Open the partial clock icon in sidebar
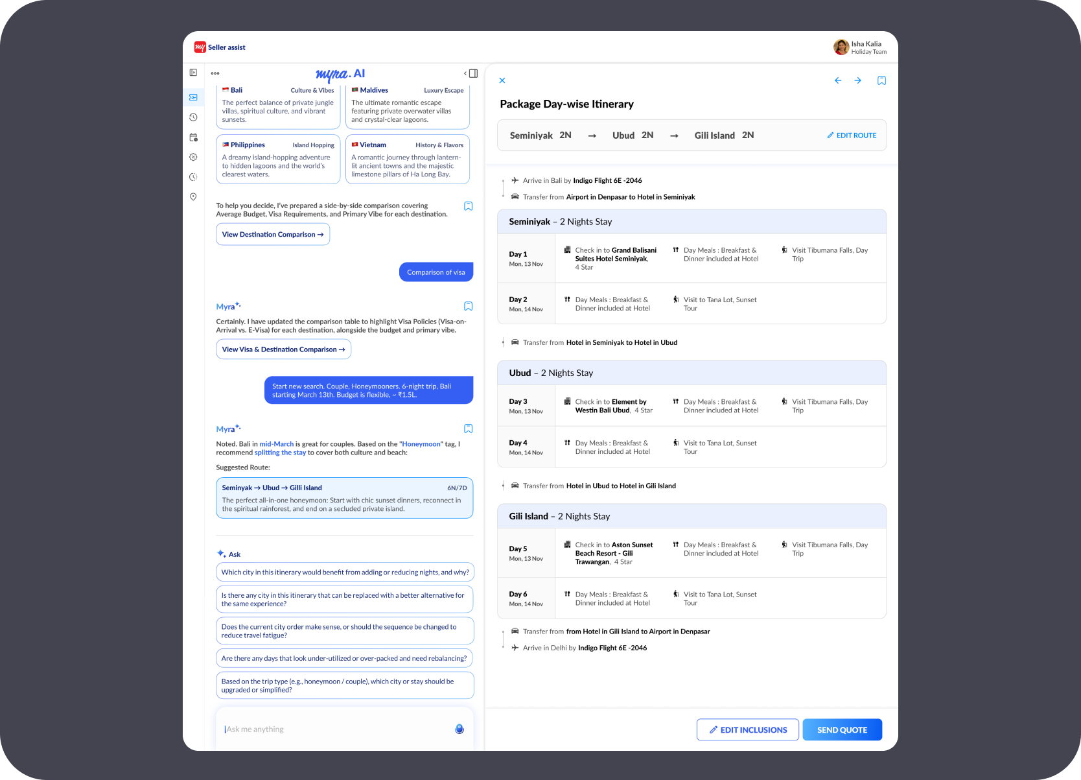 193,177
